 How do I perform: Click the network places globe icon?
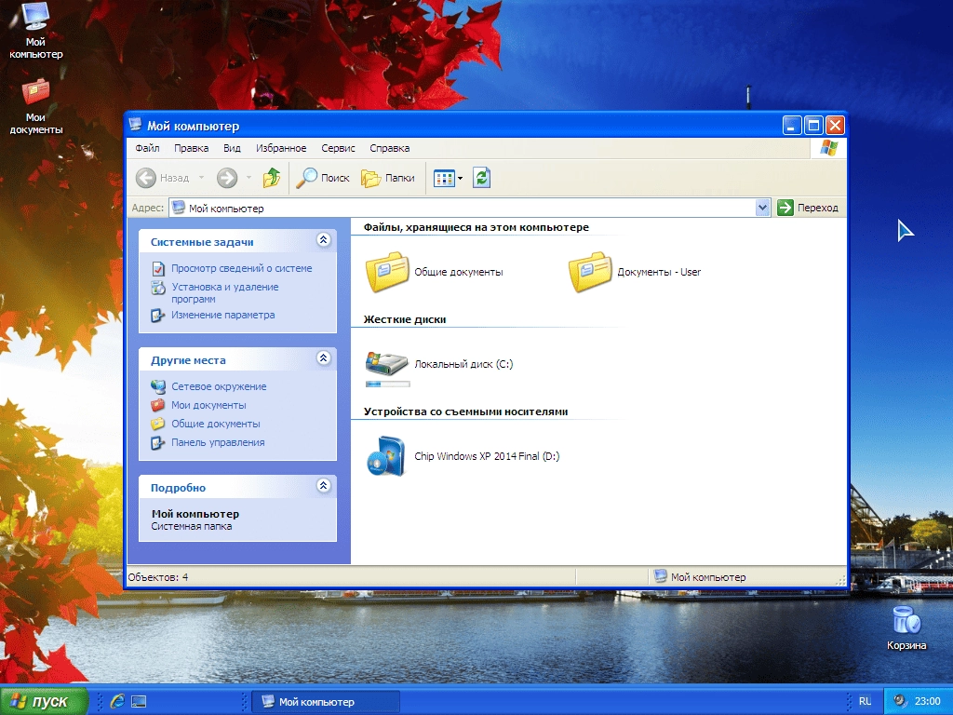158,386
